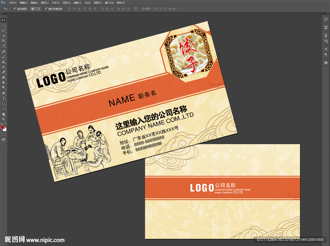Expand the left toolbox double-arrow
This screenshot has height=246, width=330.
2,14
